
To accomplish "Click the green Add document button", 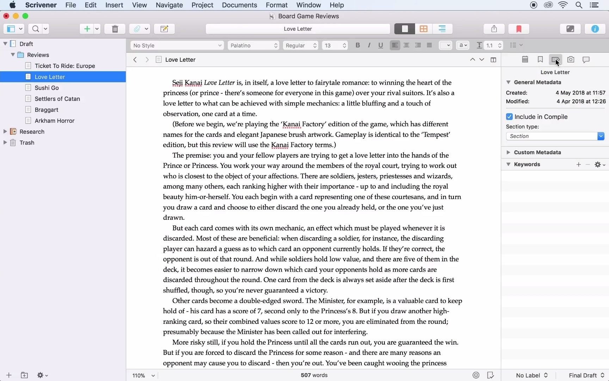I will point(87,29).
